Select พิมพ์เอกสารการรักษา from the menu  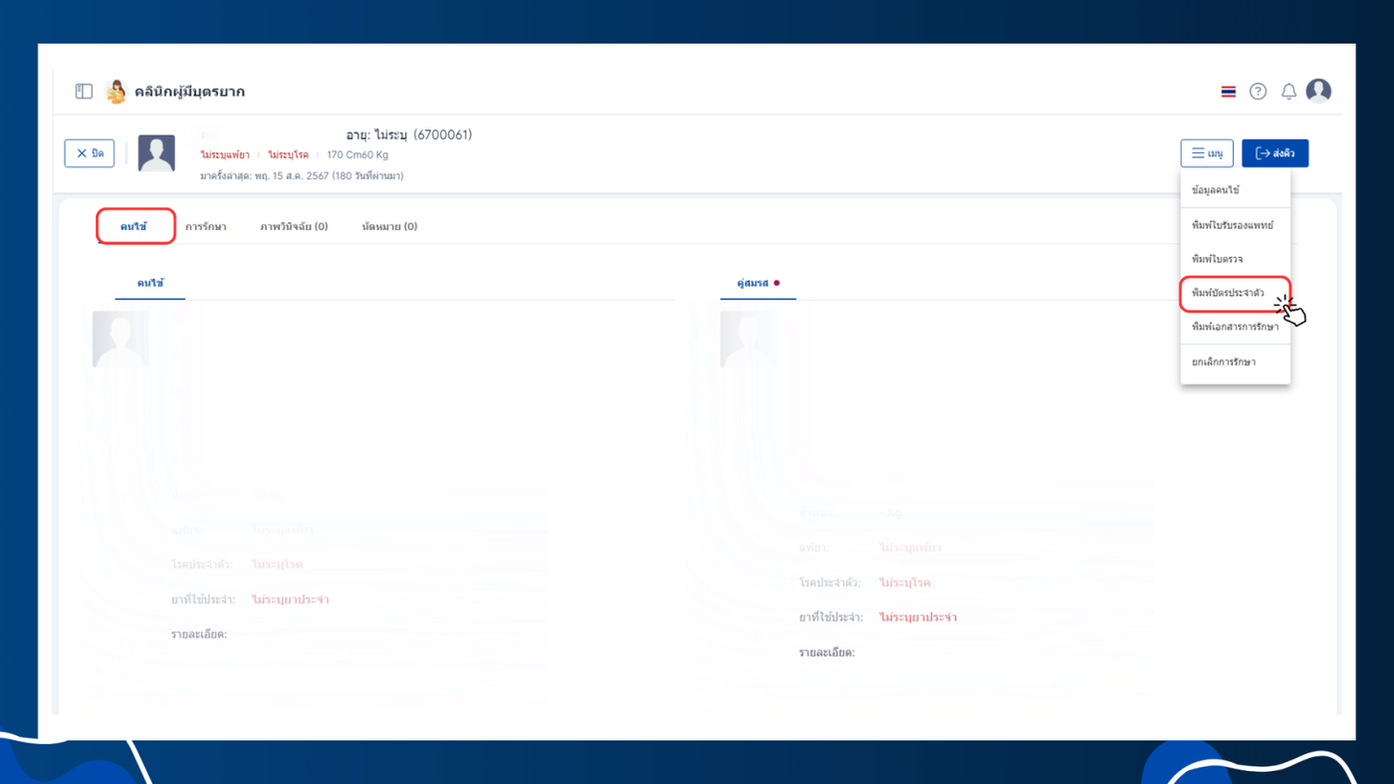point(1235,327)
